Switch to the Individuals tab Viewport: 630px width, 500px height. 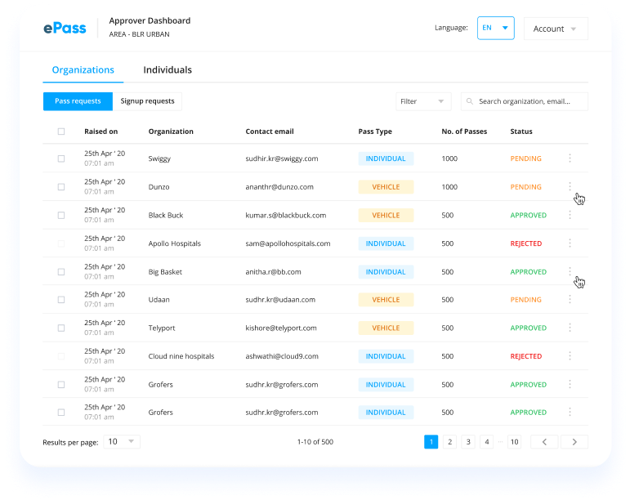pyautogui.click(x=168, y=70)
